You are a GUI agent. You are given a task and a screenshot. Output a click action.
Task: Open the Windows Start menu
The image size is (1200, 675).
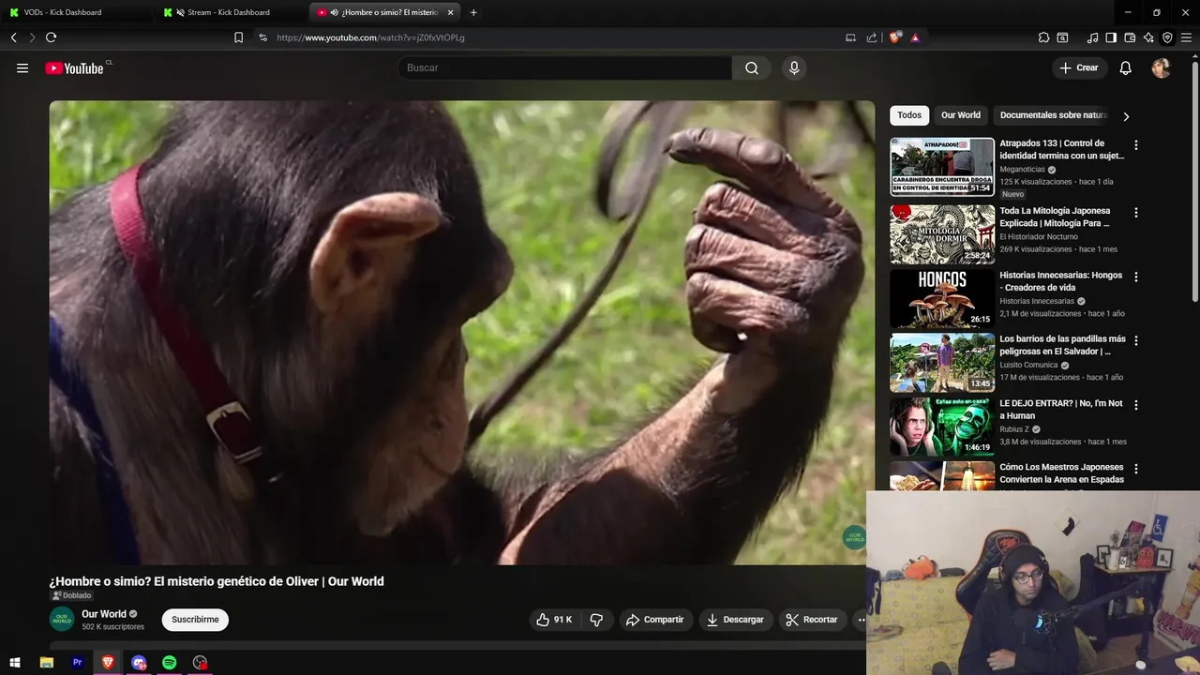15,663
